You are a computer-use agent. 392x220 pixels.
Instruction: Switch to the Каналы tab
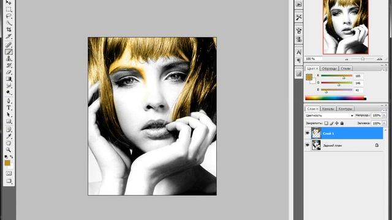328,109
